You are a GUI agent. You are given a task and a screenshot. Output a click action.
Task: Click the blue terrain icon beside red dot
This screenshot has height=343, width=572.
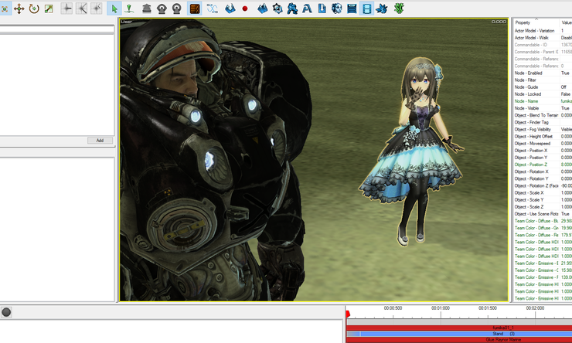pos(230,8)
